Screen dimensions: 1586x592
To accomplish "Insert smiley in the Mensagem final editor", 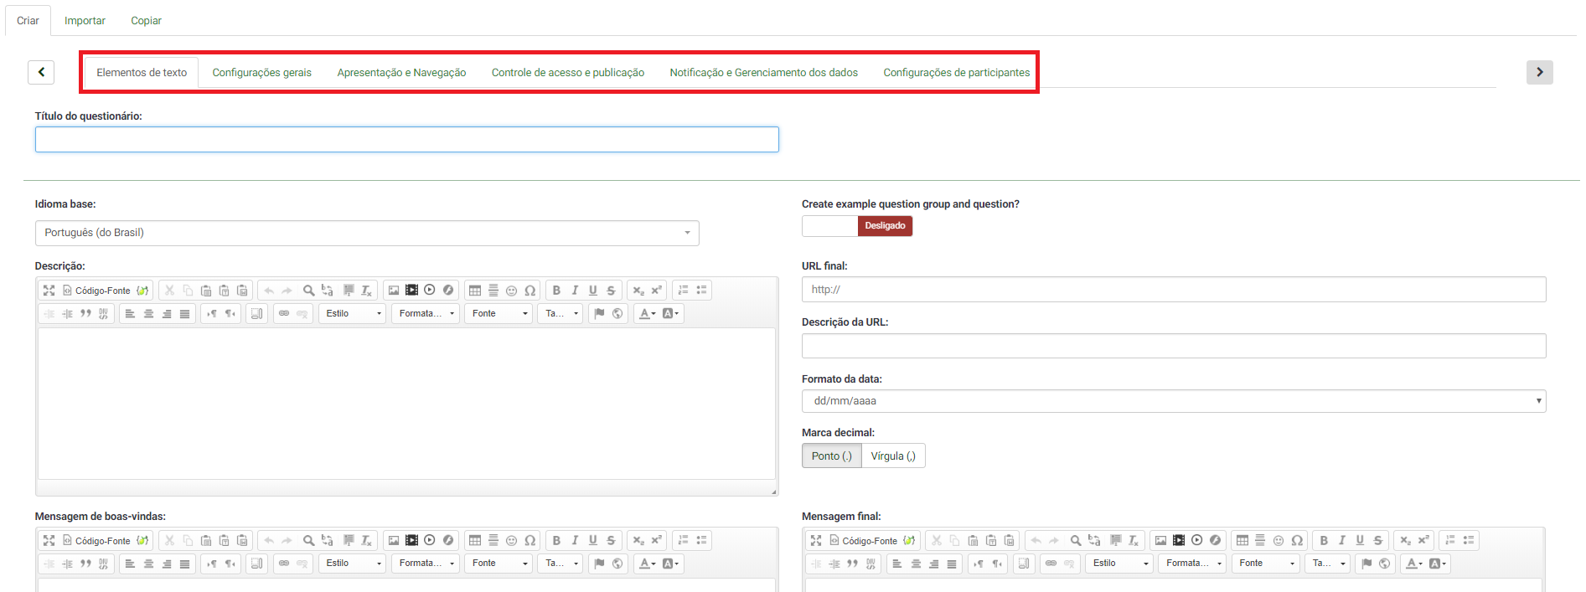I will [x=1279, y=541].
